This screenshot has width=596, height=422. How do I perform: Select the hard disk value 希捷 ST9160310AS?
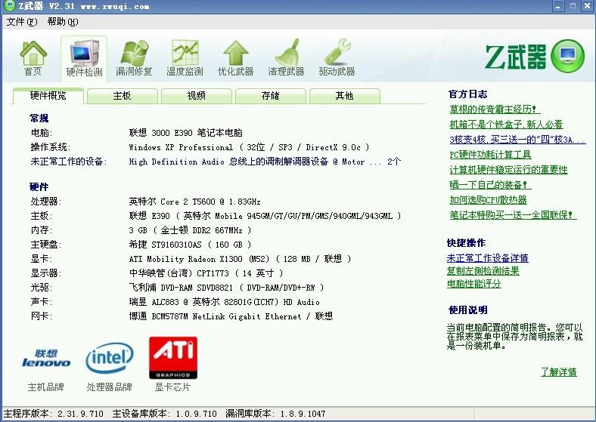coord(190,245)
